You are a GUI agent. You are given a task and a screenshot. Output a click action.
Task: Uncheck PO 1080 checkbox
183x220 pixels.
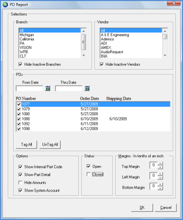(x=19, y=114)
